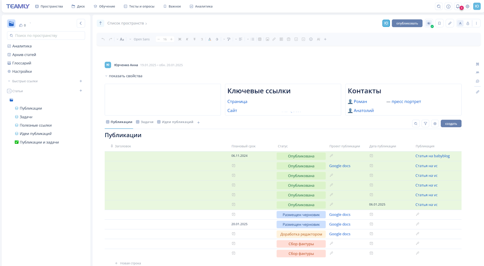Open table settings gear near создать
The height and width of the screenshot is (266, 484).
coord(435,123)
